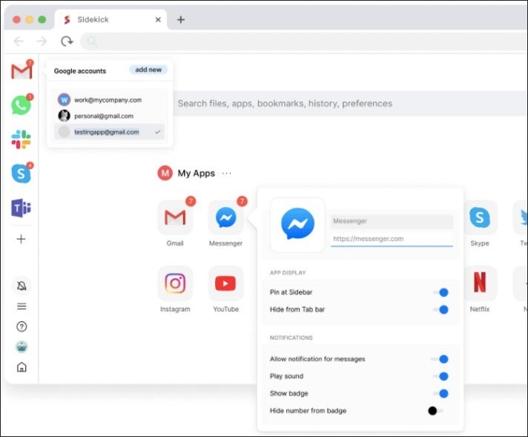The height and width of the screenshot is (437, 528).
Task: Open the help question mark icon
Action: pos(22,326)
